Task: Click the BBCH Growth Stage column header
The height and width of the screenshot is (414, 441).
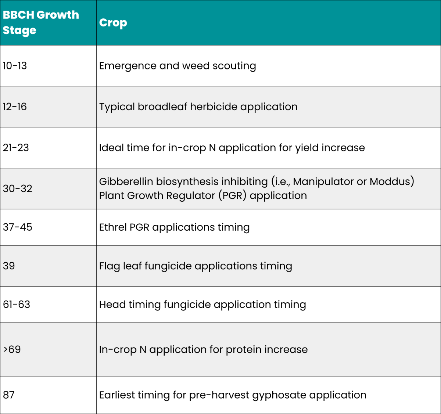Action: [x=48, y=22]
